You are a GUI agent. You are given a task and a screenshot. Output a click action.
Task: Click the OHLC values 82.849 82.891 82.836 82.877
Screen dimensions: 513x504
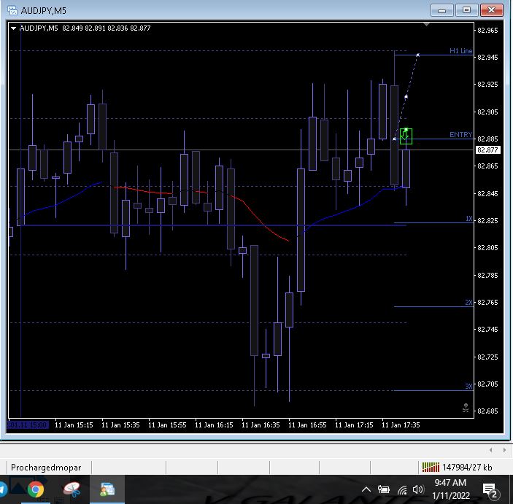[x=107, y=28]
